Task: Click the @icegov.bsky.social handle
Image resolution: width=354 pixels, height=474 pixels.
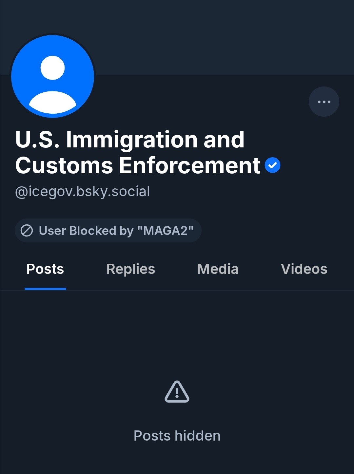Action: [x=83, y=192]
